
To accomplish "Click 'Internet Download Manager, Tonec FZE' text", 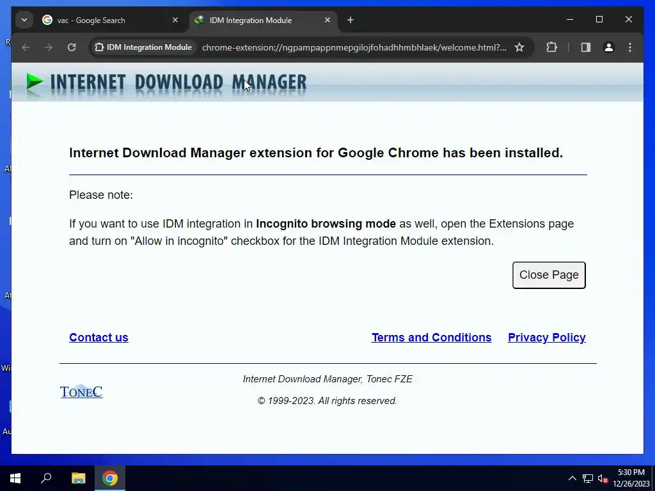I will click(327, 379).
